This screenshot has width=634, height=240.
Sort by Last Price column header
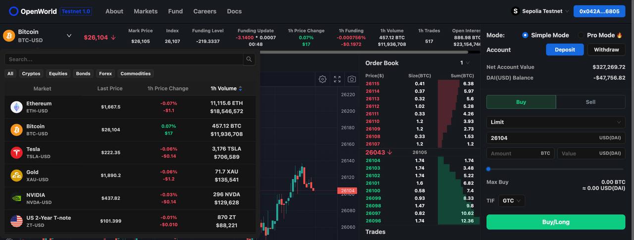110,89
